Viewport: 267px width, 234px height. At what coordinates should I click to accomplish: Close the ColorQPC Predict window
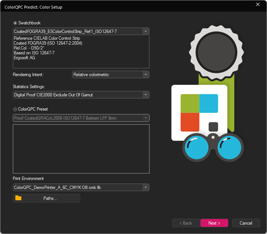258,4
